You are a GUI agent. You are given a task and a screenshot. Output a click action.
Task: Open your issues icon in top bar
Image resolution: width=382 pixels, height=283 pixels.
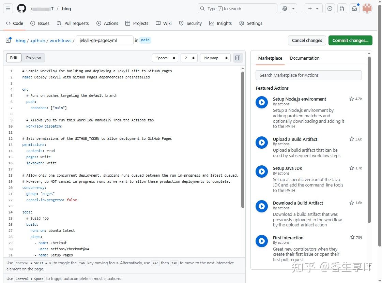click(x=330, y=9)
